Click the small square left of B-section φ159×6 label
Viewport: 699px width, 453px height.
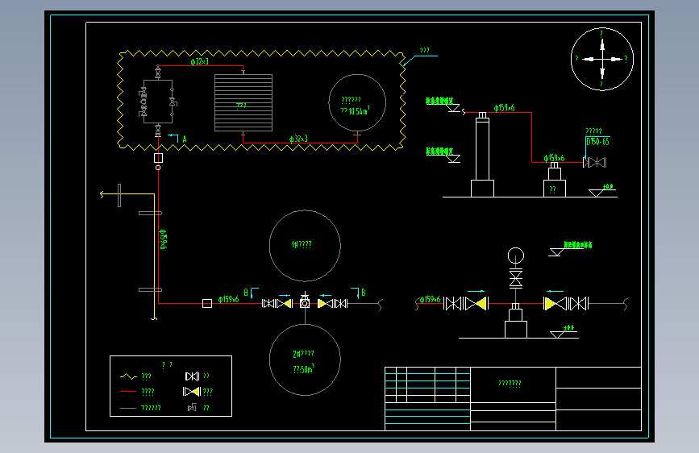[207, 303]
